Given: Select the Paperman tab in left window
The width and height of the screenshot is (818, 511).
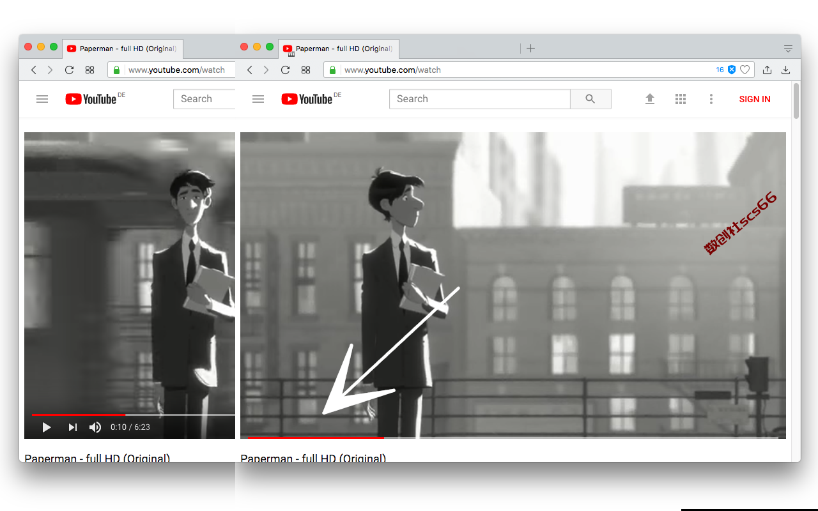Looking at the screenshot, I should coord(123,49).
